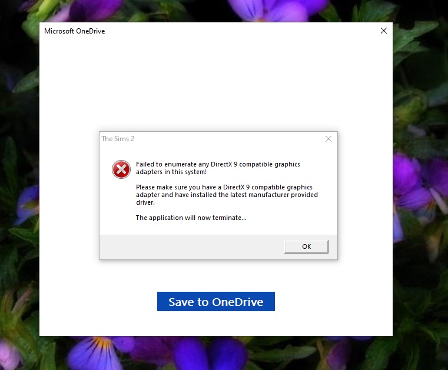Screen dimensions: 448x370
Task: Close The Sims 2 error dialog
Action: coord(328,139)
